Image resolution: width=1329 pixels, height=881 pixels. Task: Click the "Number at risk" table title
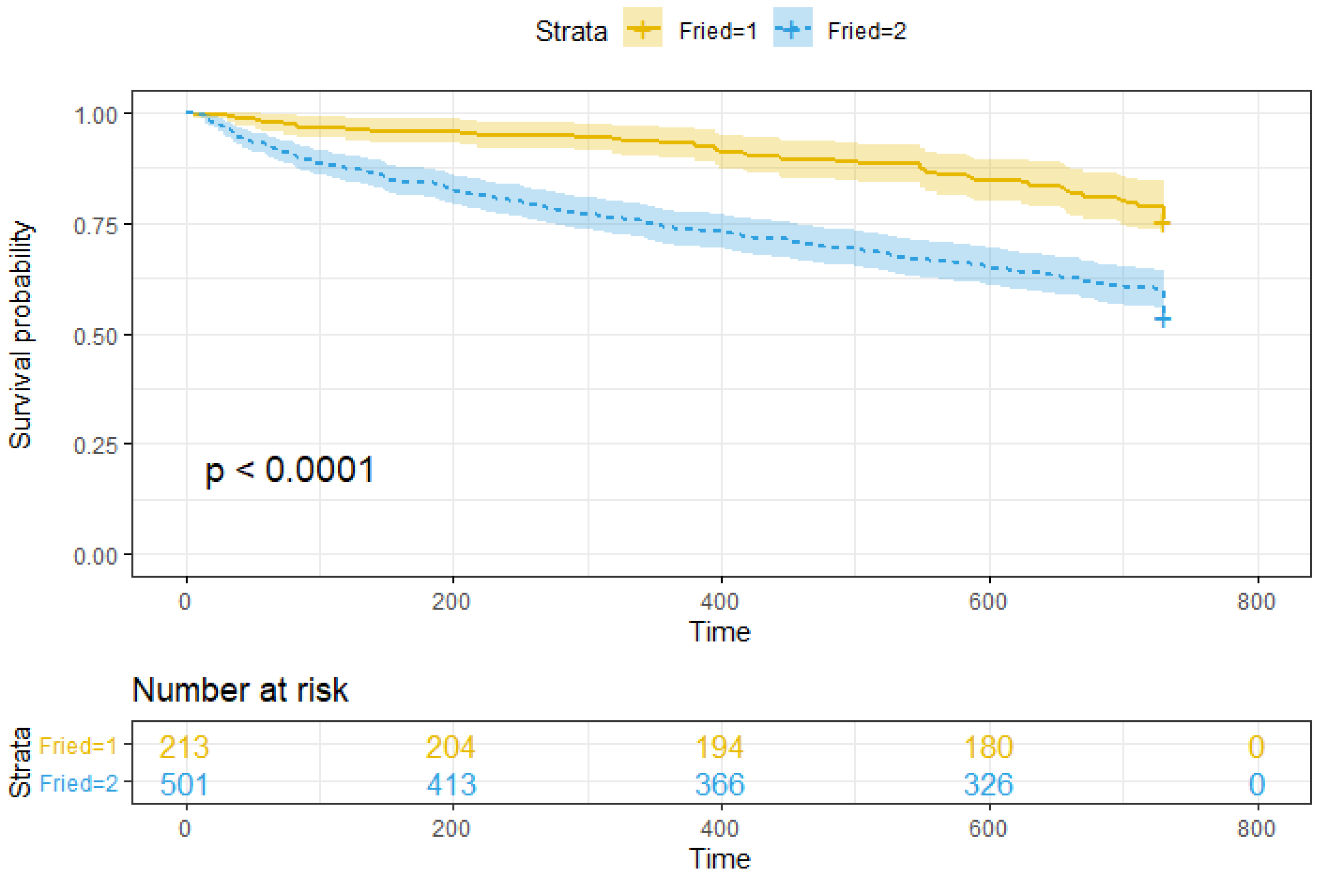point(240,690)
